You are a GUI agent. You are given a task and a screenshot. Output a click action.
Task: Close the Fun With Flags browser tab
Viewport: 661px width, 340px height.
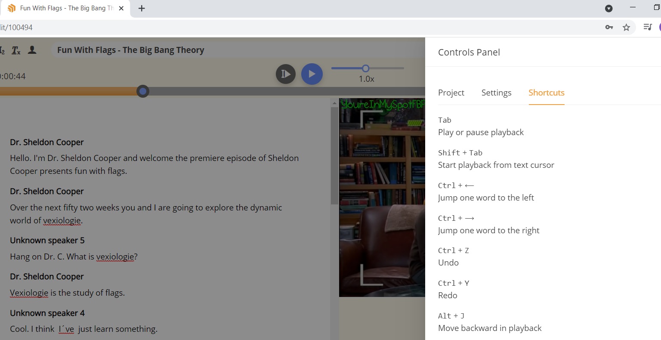point(121,8)
